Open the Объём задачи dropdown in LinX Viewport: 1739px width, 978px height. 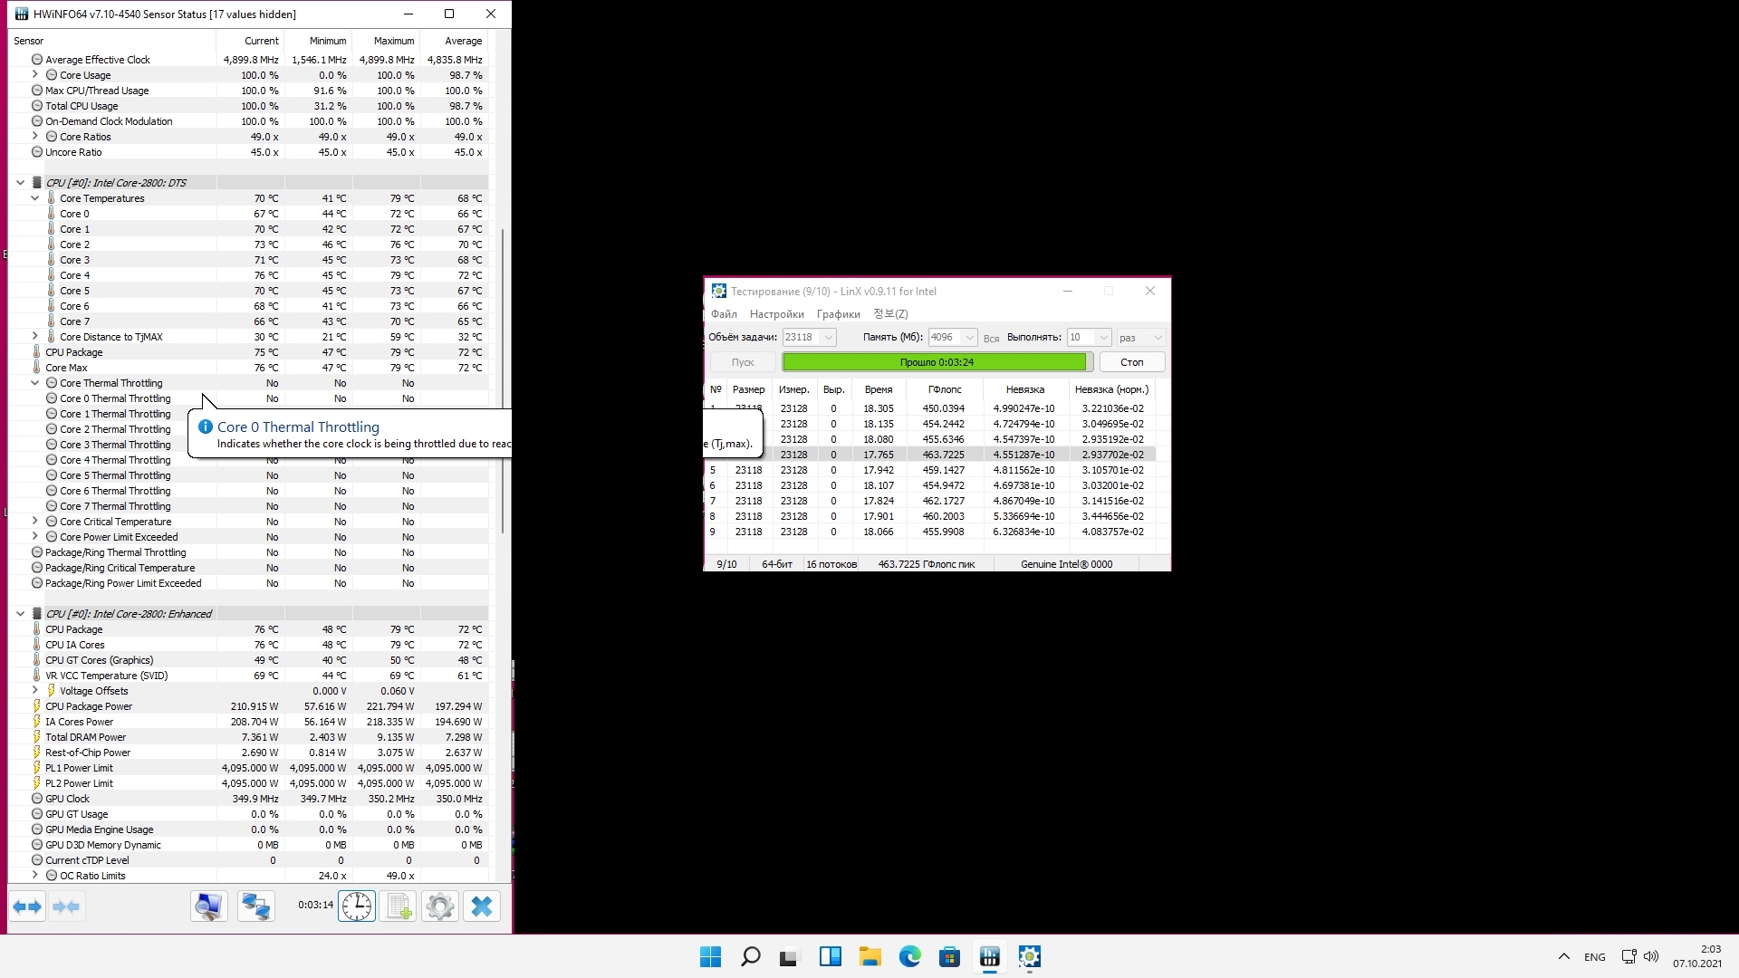(x=828, y=337)
